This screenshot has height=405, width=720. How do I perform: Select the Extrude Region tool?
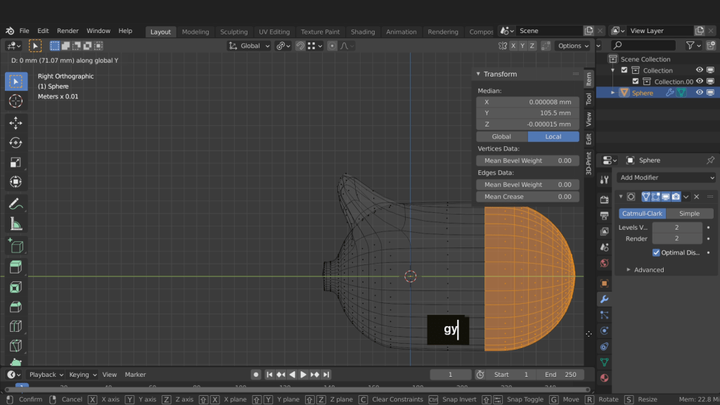[x=15, y=267]
